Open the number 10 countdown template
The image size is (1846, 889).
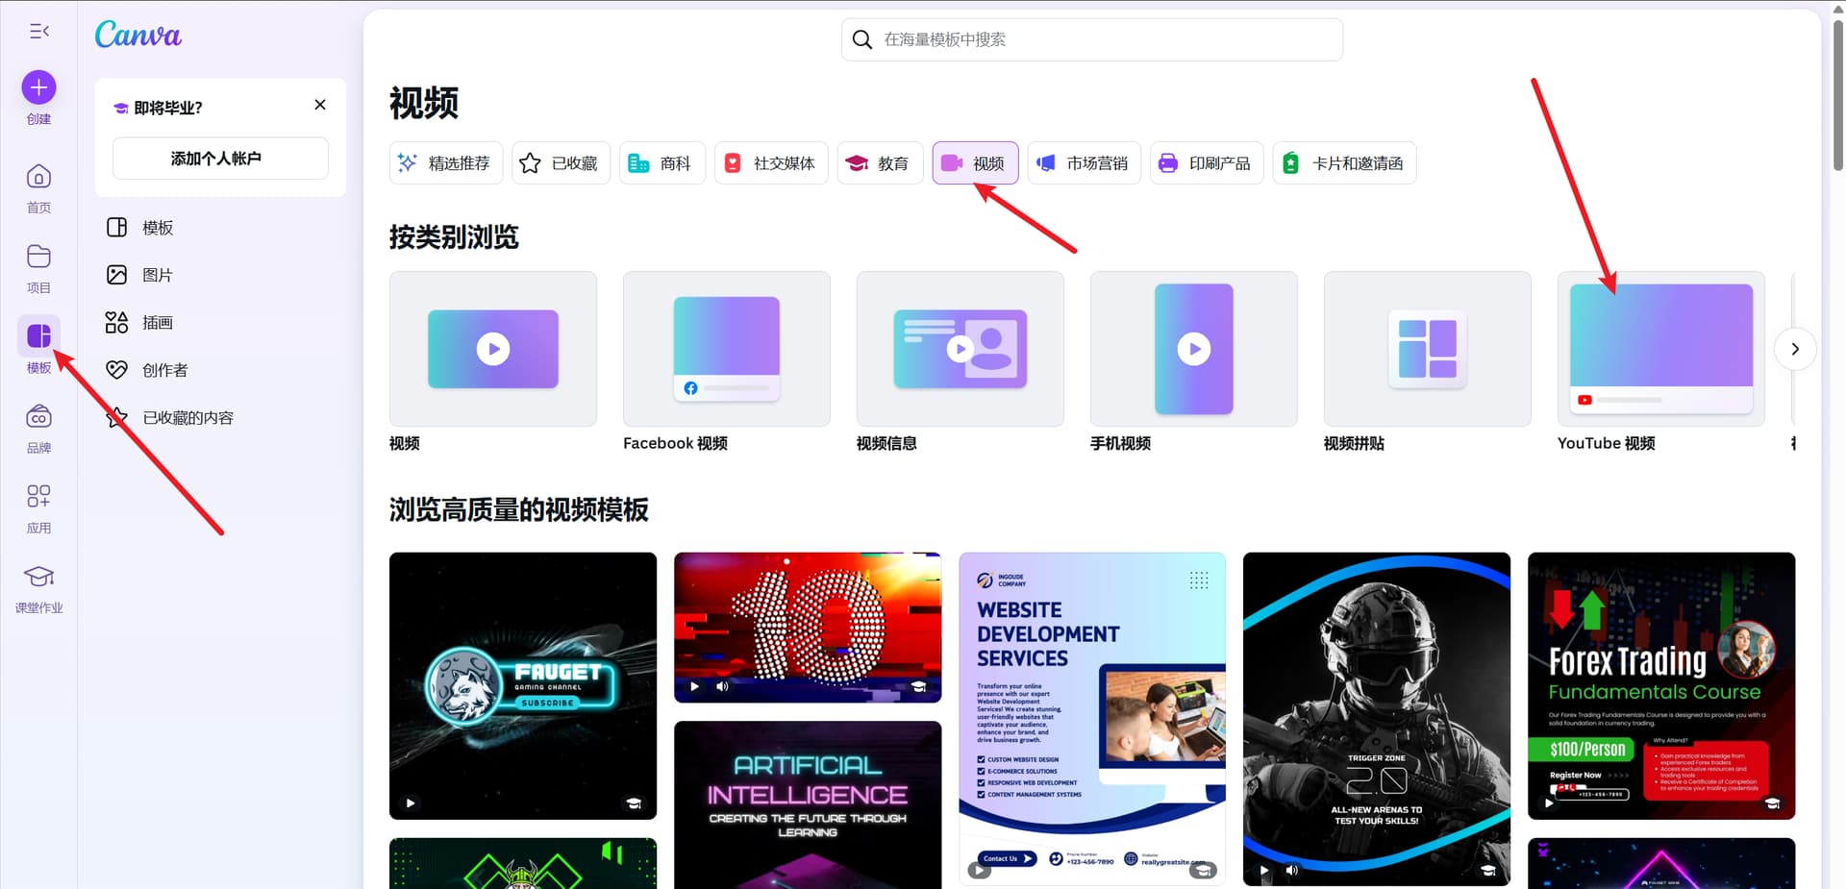(x=808, y=628)
